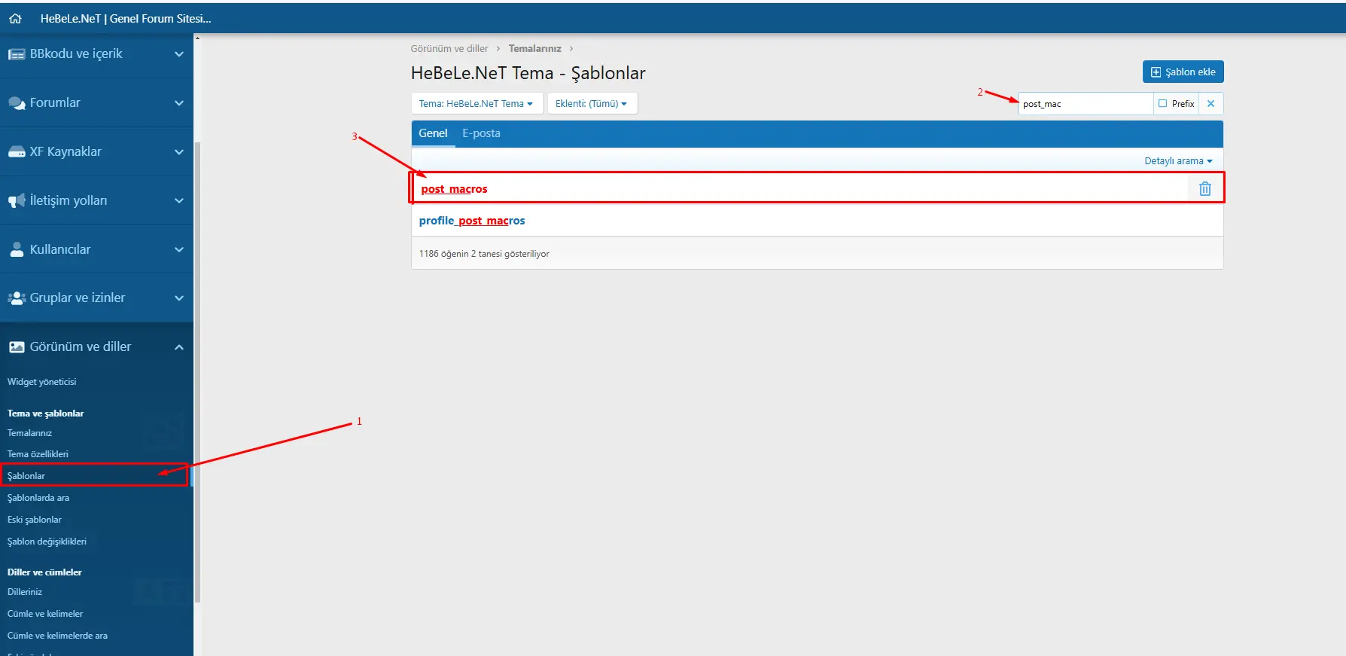
Task: Open Şablonlarda ara in the sidebar
Action: coord(38,498)
